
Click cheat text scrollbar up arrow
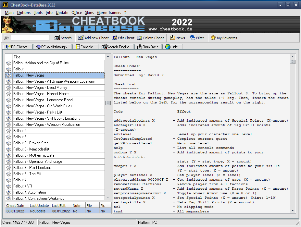point(293,57)
